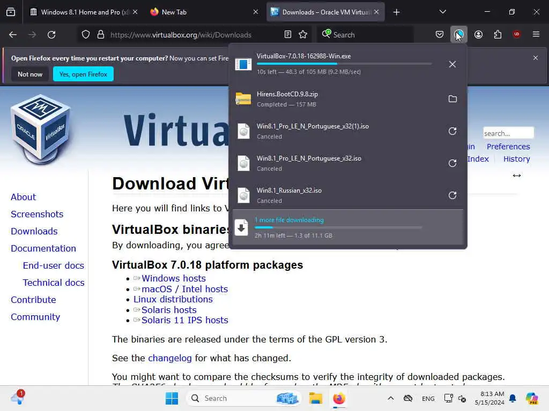Click the VirtualBox site search field
The image size is (549, 411).
coord(508,133)
